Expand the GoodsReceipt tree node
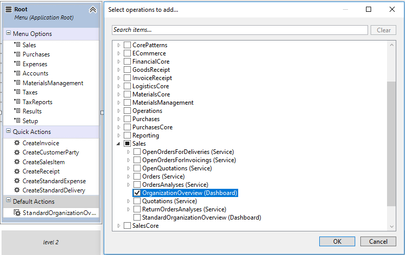 (119, 70)
